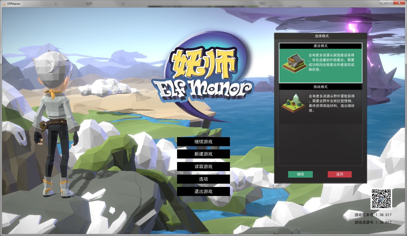Open 选项 (Options) from the main menu
The height and width of the screenshot is (236, 407).
[203, 179]
